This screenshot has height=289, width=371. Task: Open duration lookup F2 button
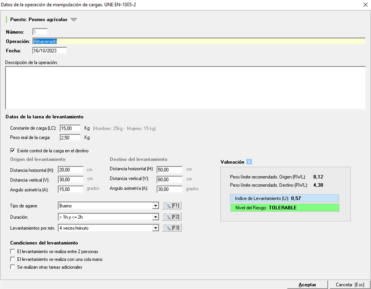[x=171, y=217]
